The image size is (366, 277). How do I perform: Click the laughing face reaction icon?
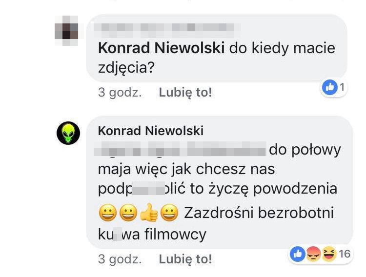click(x=328, y=254)
